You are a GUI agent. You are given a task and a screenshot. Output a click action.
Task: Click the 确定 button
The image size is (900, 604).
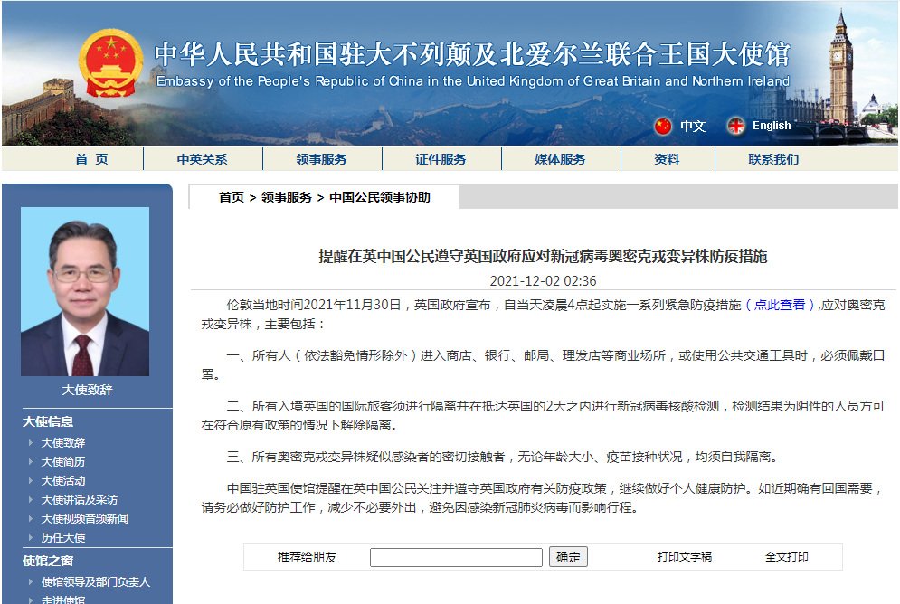point(568,557)
